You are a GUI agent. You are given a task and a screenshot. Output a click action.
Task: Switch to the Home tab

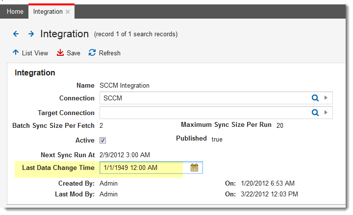coord(15,11)
